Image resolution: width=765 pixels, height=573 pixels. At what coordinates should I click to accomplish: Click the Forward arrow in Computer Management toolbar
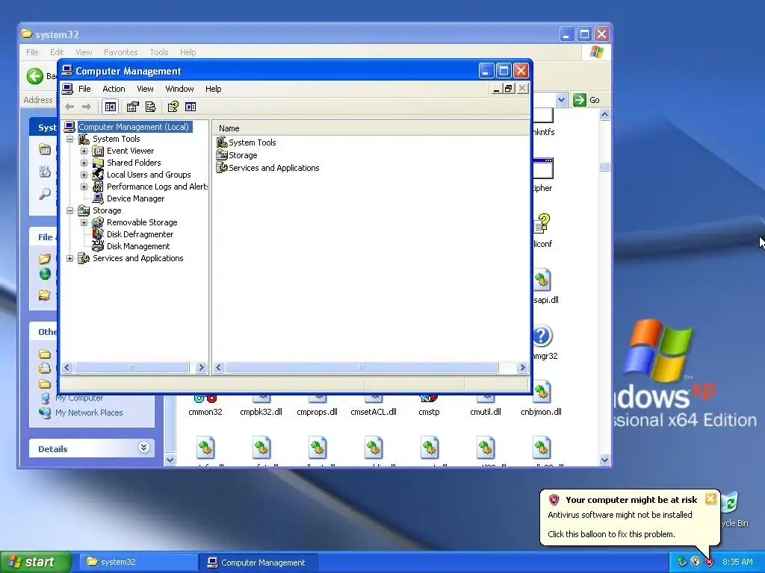pyautogui.click(x=87, y=107)
